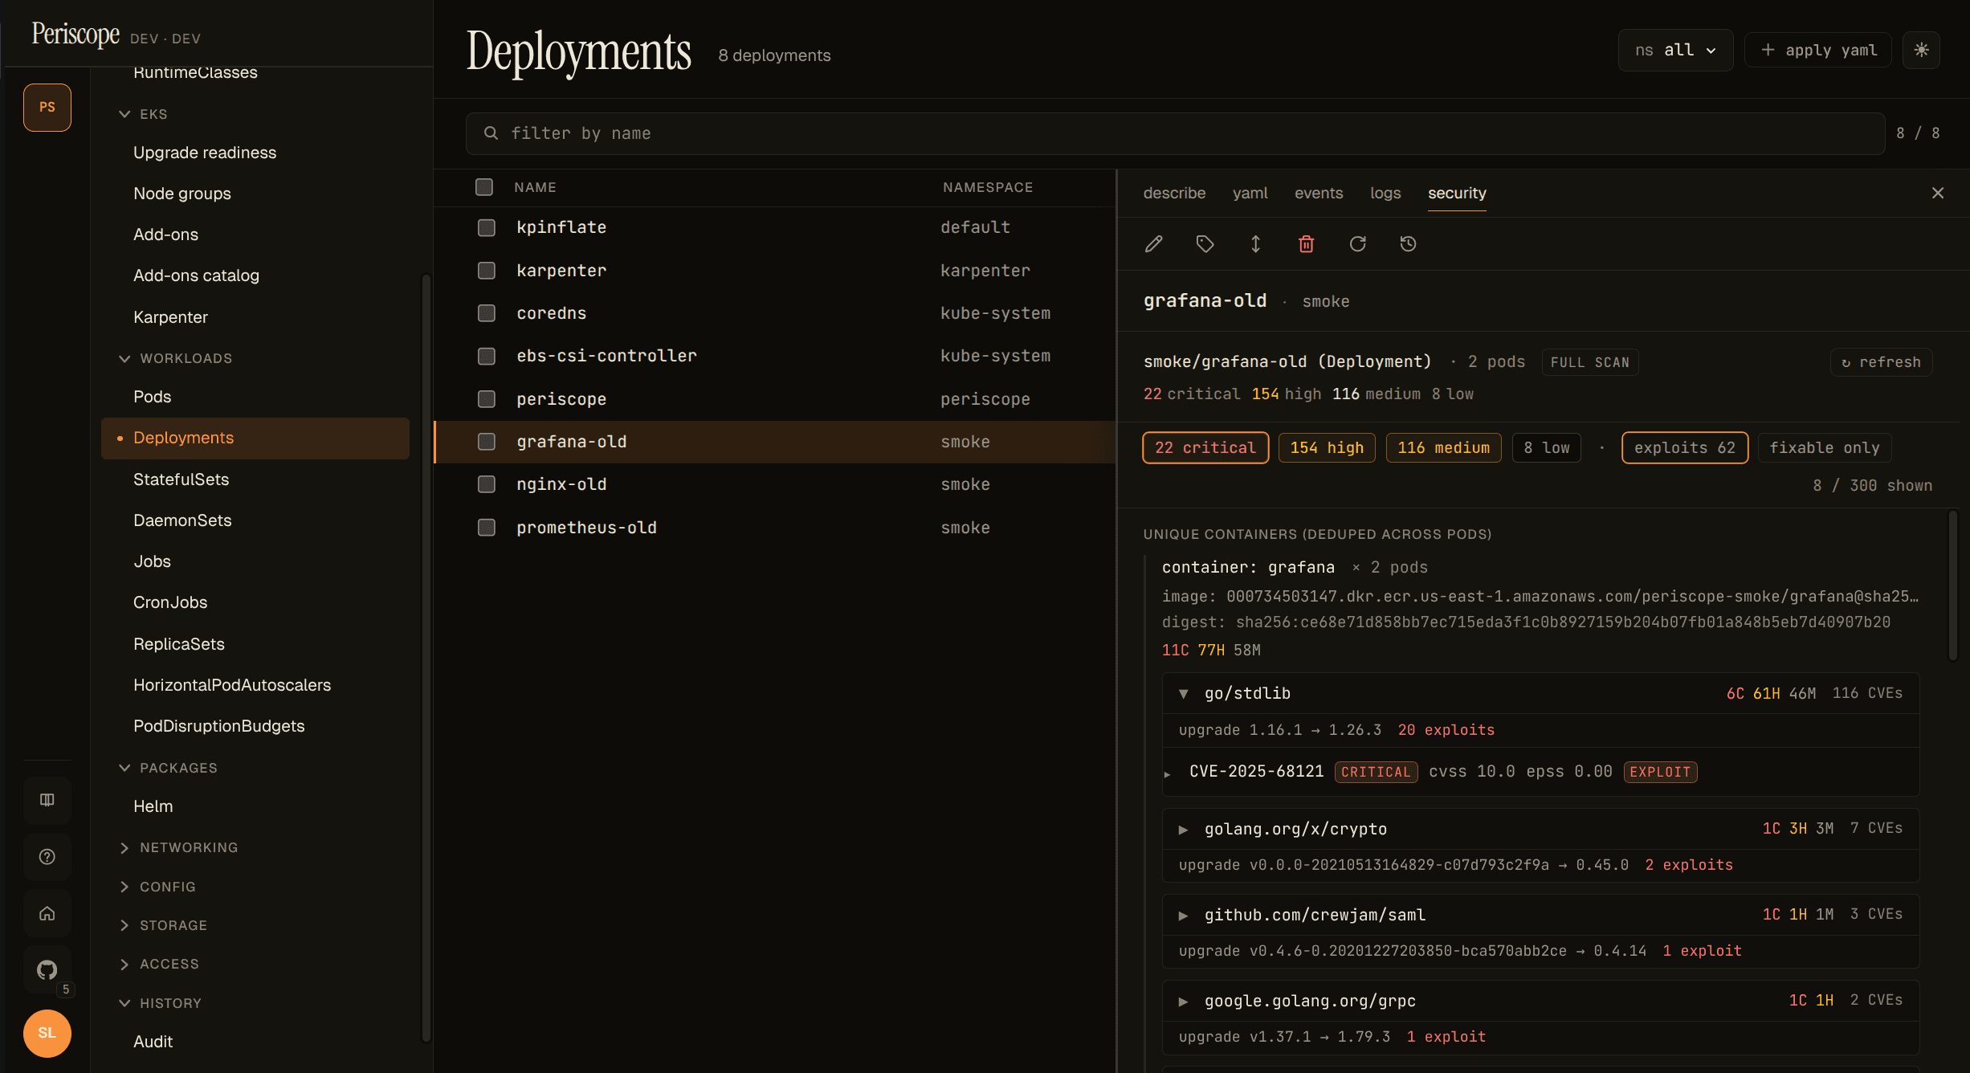The image size is (1970, 1073).
Task: Collapse the EKS sidebar section
Action: coord(144,114)
